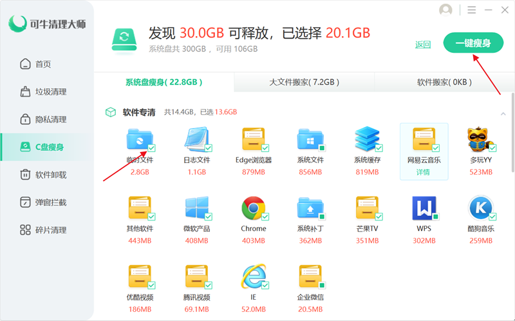
Task: Click the vertical scrollbar thumb
Action: point(512,133)
